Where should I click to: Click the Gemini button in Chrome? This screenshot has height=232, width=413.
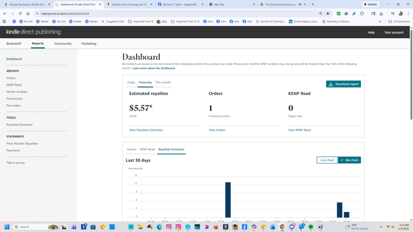tap(370, 4)
